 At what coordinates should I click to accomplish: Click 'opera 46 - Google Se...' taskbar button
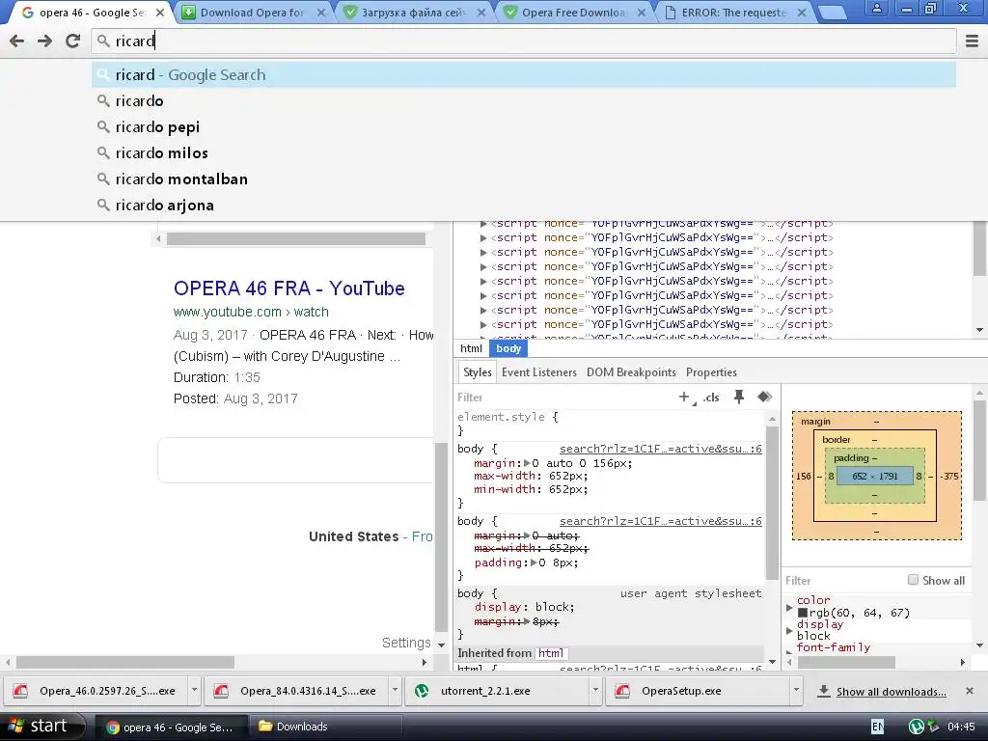coord(170,727)
